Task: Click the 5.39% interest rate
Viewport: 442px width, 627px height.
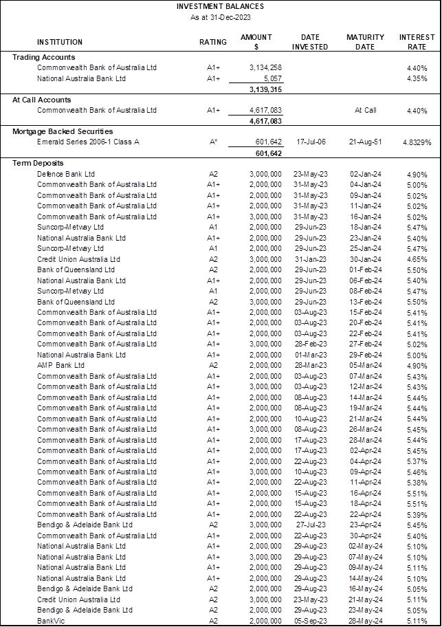Action: 417,515
